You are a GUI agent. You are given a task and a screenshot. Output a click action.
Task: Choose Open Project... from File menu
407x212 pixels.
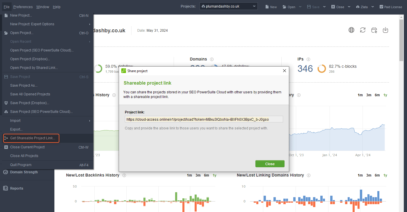click(48, 33)
